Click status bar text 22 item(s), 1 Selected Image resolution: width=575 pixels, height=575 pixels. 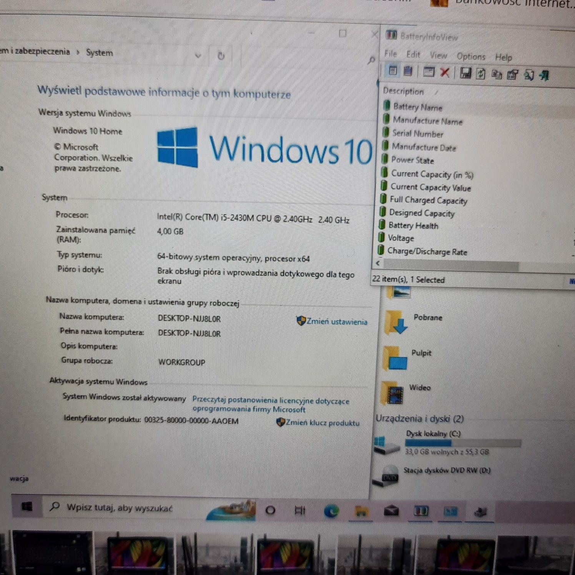coord(409,279)
